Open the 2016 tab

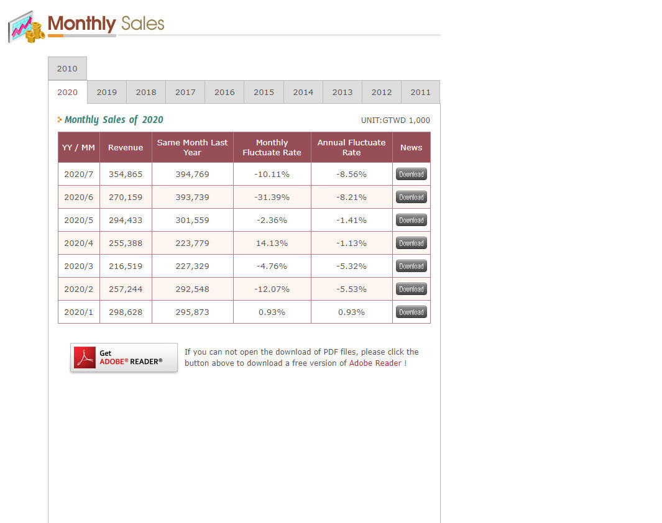click(x=224, y=92)
